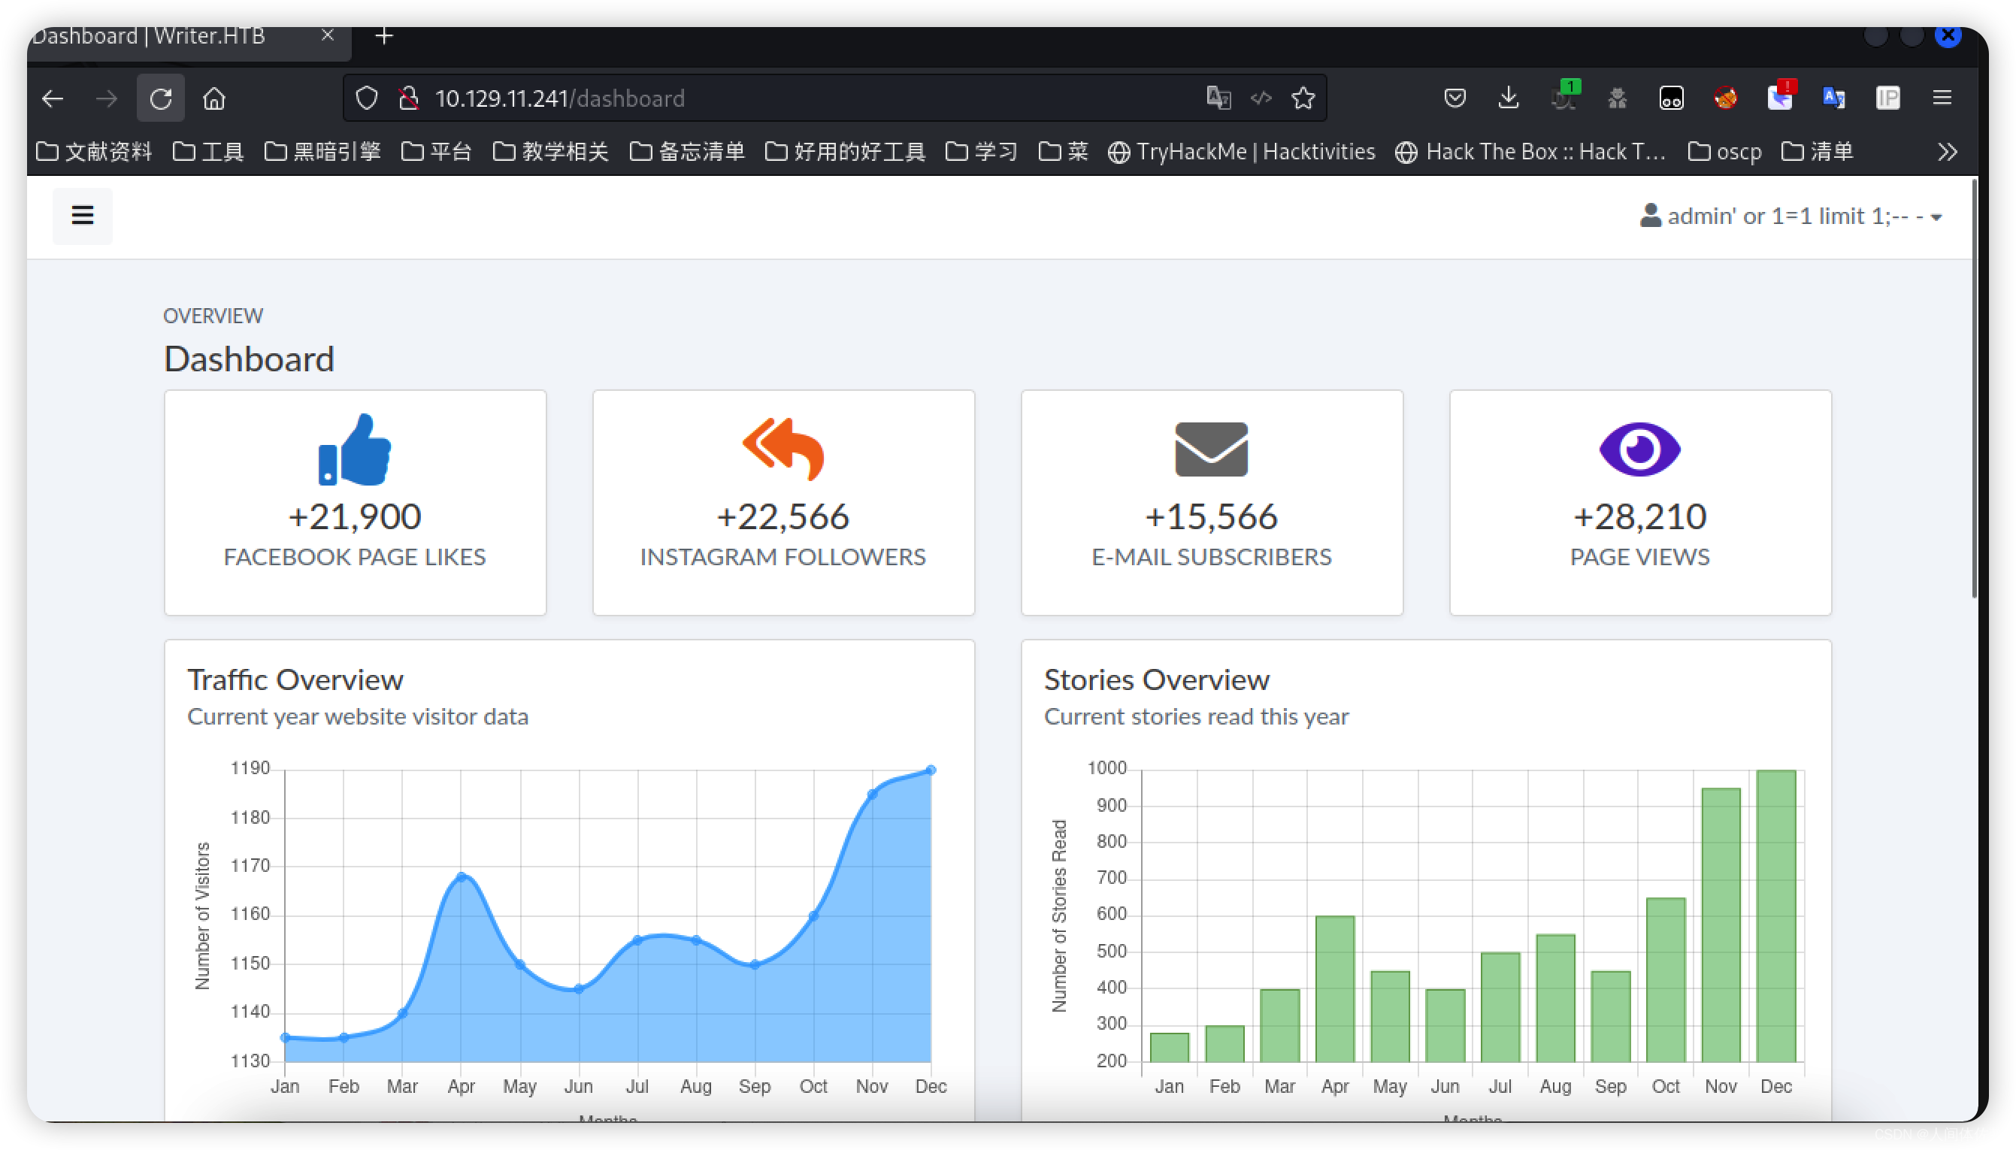This screenshot has width=2016, height=1150.
Task: Open the 学习 bookmark folder
Action: [x=982, y=152]
